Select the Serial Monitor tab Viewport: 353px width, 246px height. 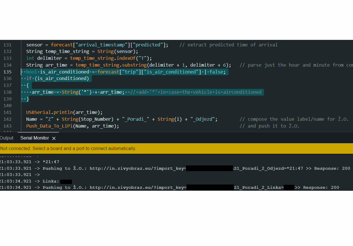coord(34,138)
